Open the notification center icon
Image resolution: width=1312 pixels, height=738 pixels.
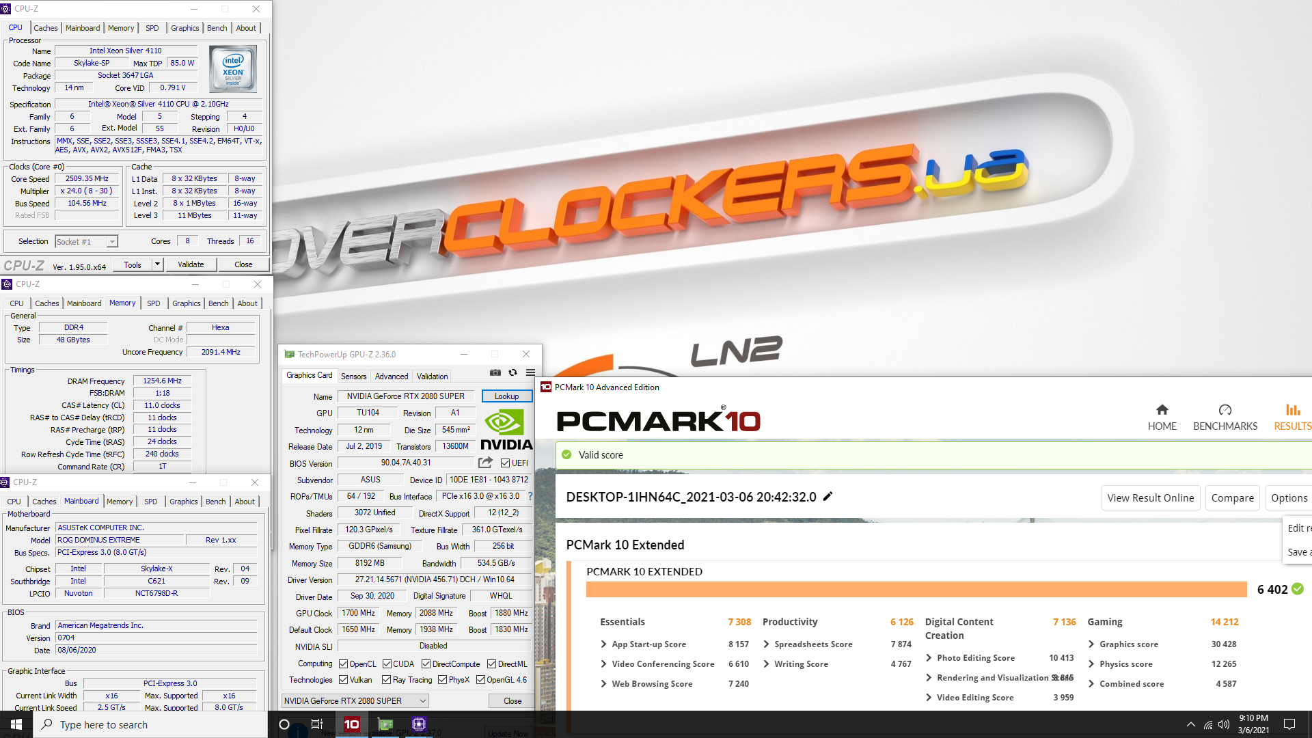click(x=1289, y=724)
